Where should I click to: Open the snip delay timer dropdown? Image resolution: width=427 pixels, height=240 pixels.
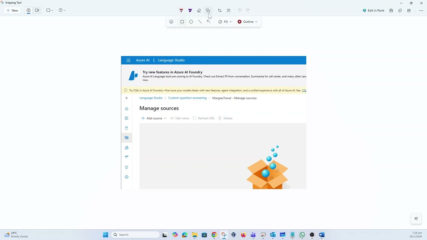(x=62, y=10)
